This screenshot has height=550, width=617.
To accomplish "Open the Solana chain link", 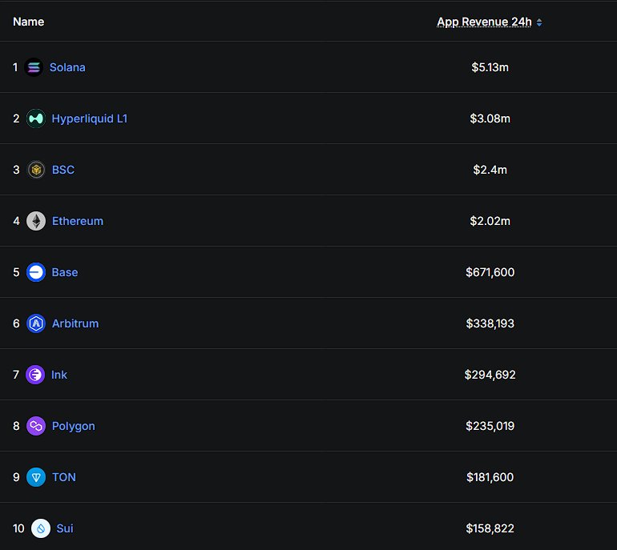I will point(67,67).
